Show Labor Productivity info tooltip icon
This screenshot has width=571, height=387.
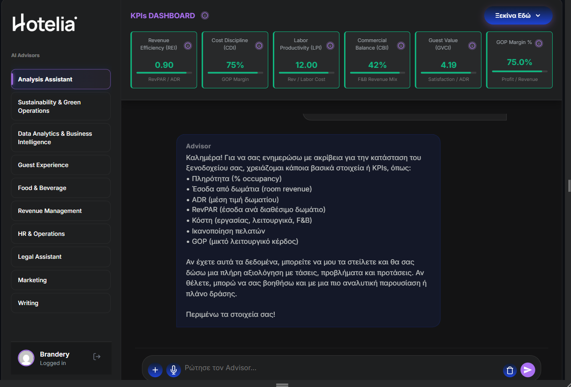330,45
